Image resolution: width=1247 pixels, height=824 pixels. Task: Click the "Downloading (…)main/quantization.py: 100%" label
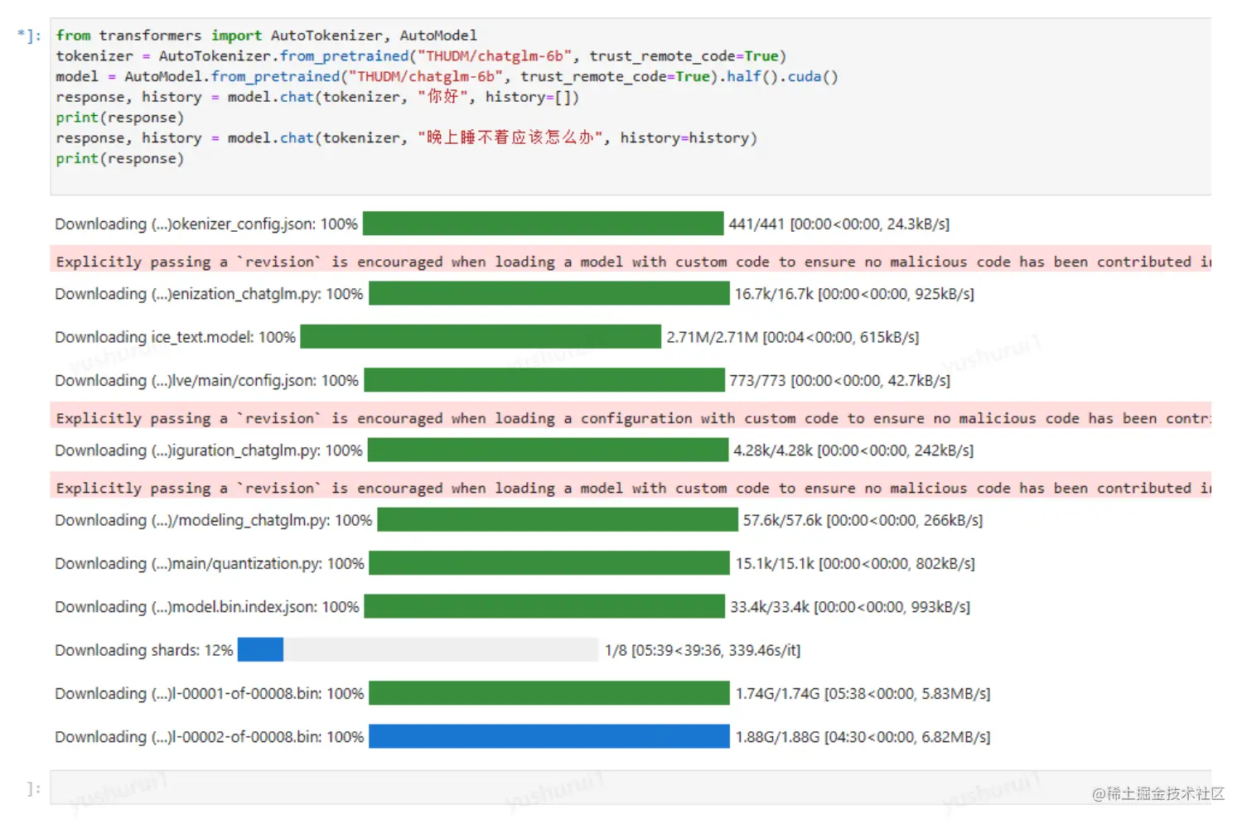(210, 563)
